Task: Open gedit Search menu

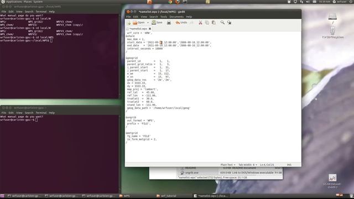Action: (154, 17)
